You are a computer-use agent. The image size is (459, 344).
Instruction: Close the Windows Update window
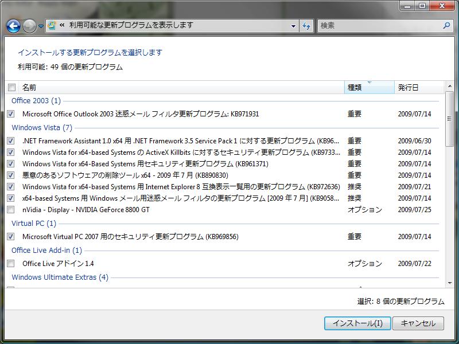click(442, 6)
